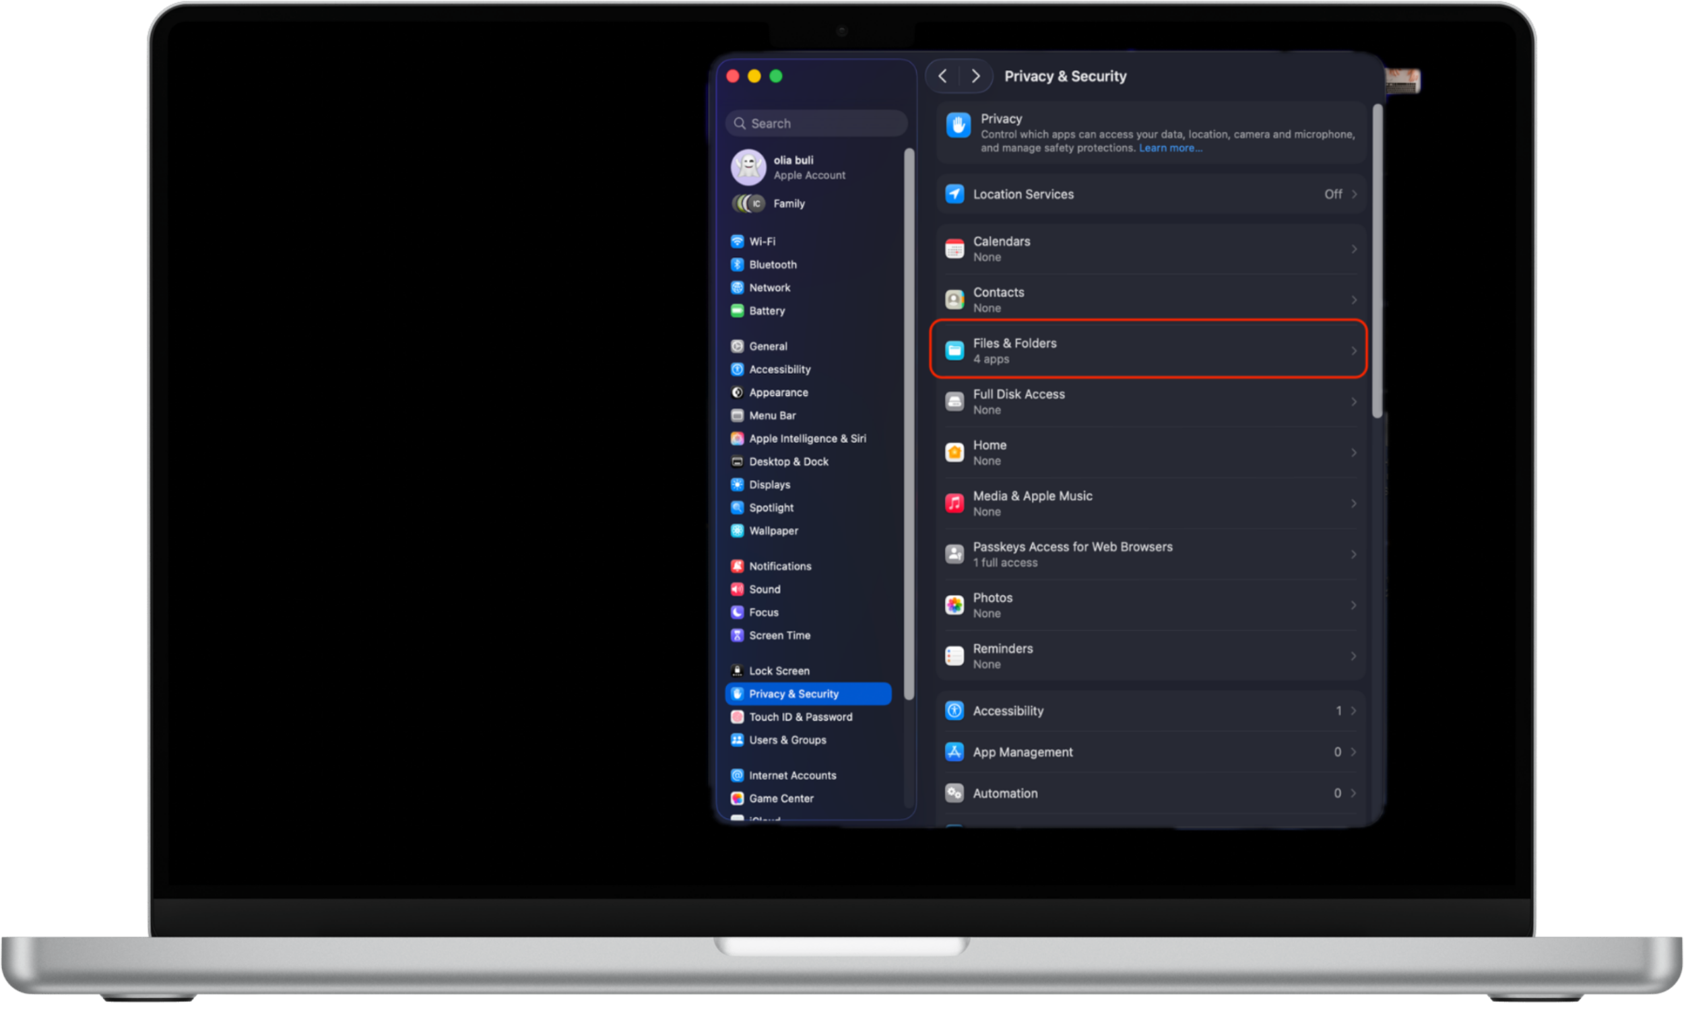
Task: Click the Files & Folders blue folder icon
Action: tap(955, 350)
